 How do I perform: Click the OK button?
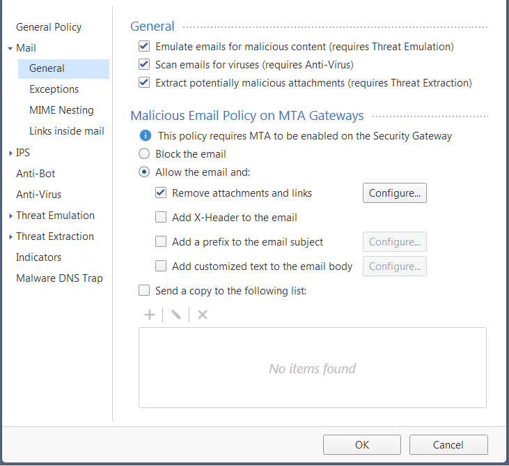pos(362,444)
